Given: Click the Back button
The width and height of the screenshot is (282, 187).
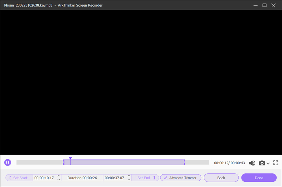Looking at the screenshot, I should (221, 178).
